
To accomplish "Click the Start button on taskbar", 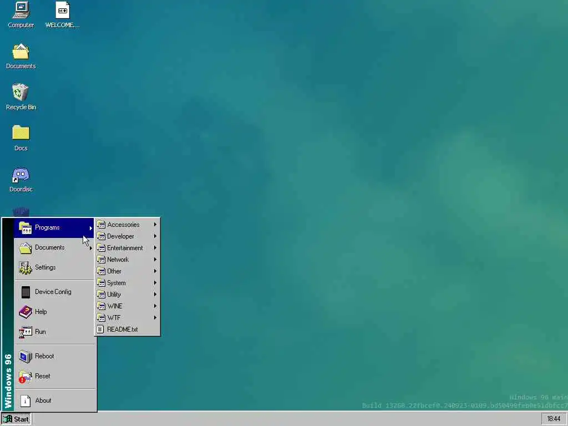I will point(16,419).
